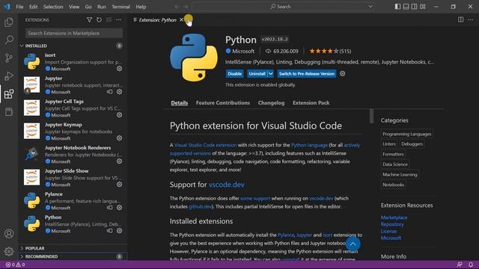Open gear next to Switch to Pre-Release button
Viewport: 479px width, 269px height.
click(x=343, y=73)
